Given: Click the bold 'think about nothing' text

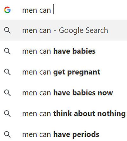Looking at the screenshot, I should coord(90,114).
